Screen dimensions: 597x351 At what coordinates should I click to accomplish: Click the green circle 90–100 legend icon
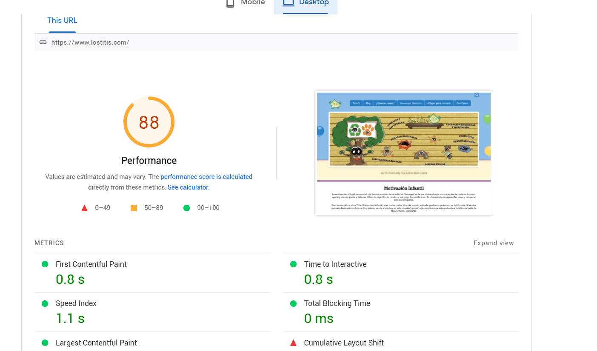(186, 208)
